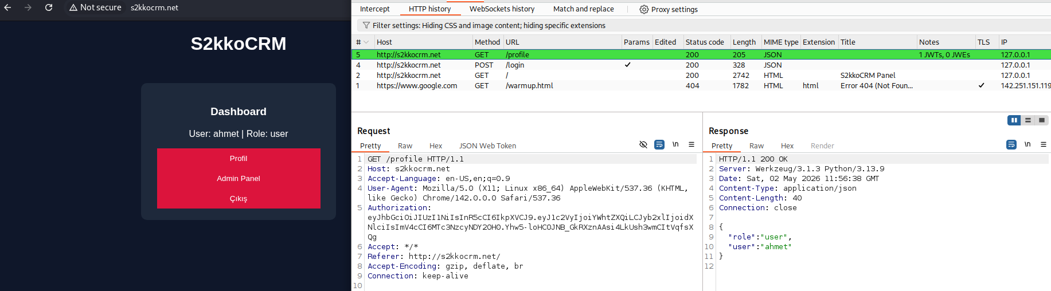Sort by IP column header
The image size is (1051, 291).
click(x=1025, y=42)
